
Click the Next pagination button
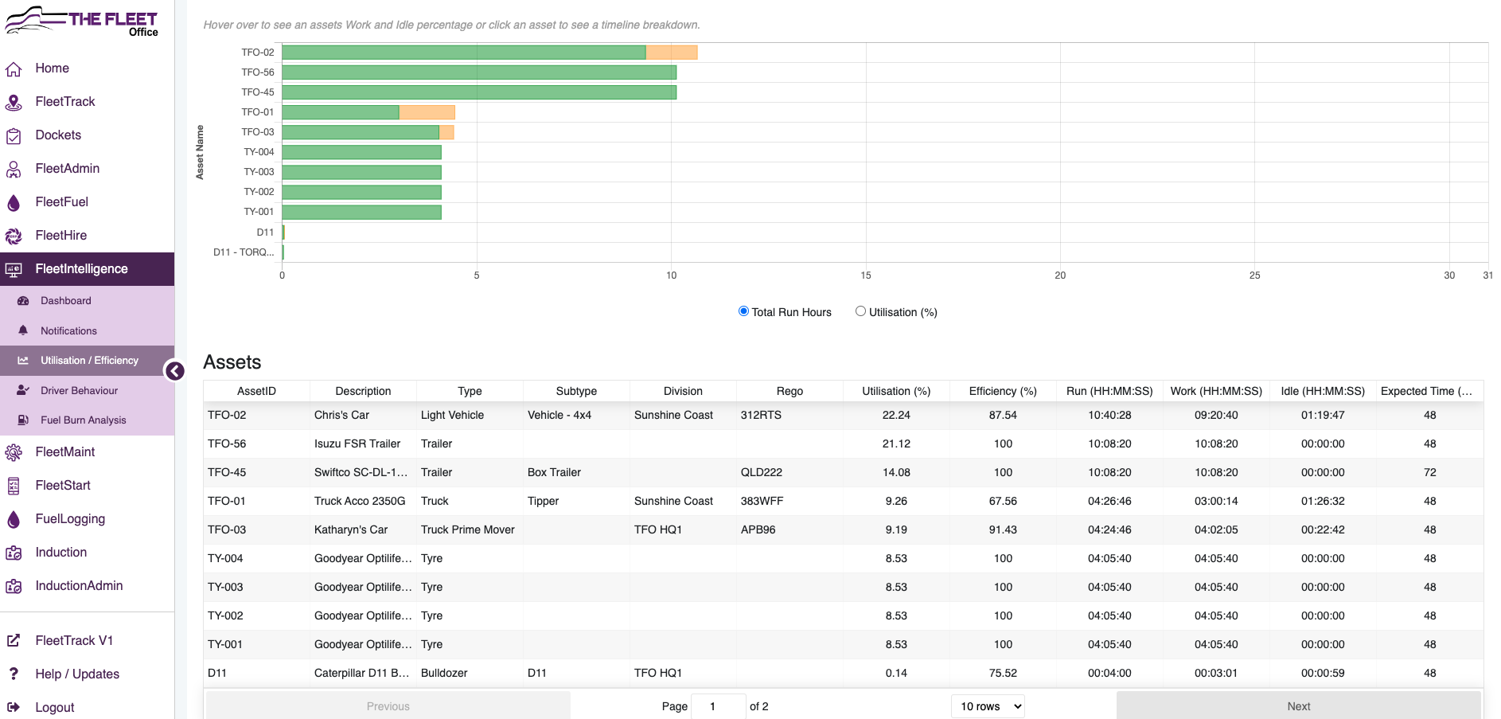tap(1298, 706)
